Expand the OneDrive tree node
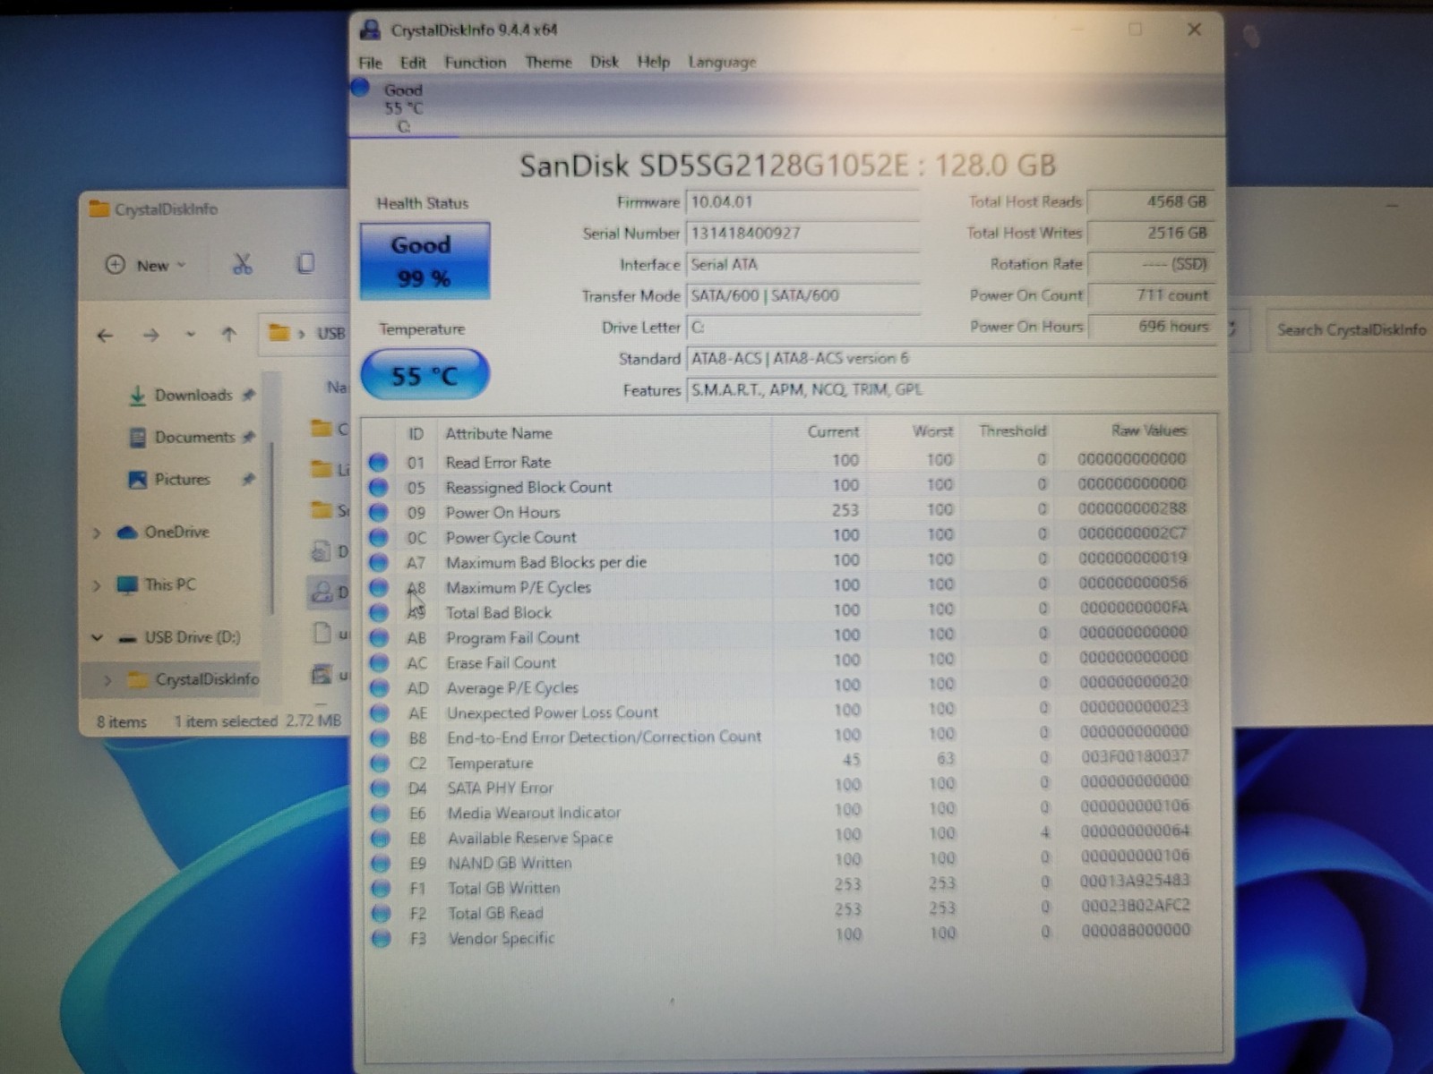Image resolution: width=1433 pixels, height=1074 pixels. [97, 533]
